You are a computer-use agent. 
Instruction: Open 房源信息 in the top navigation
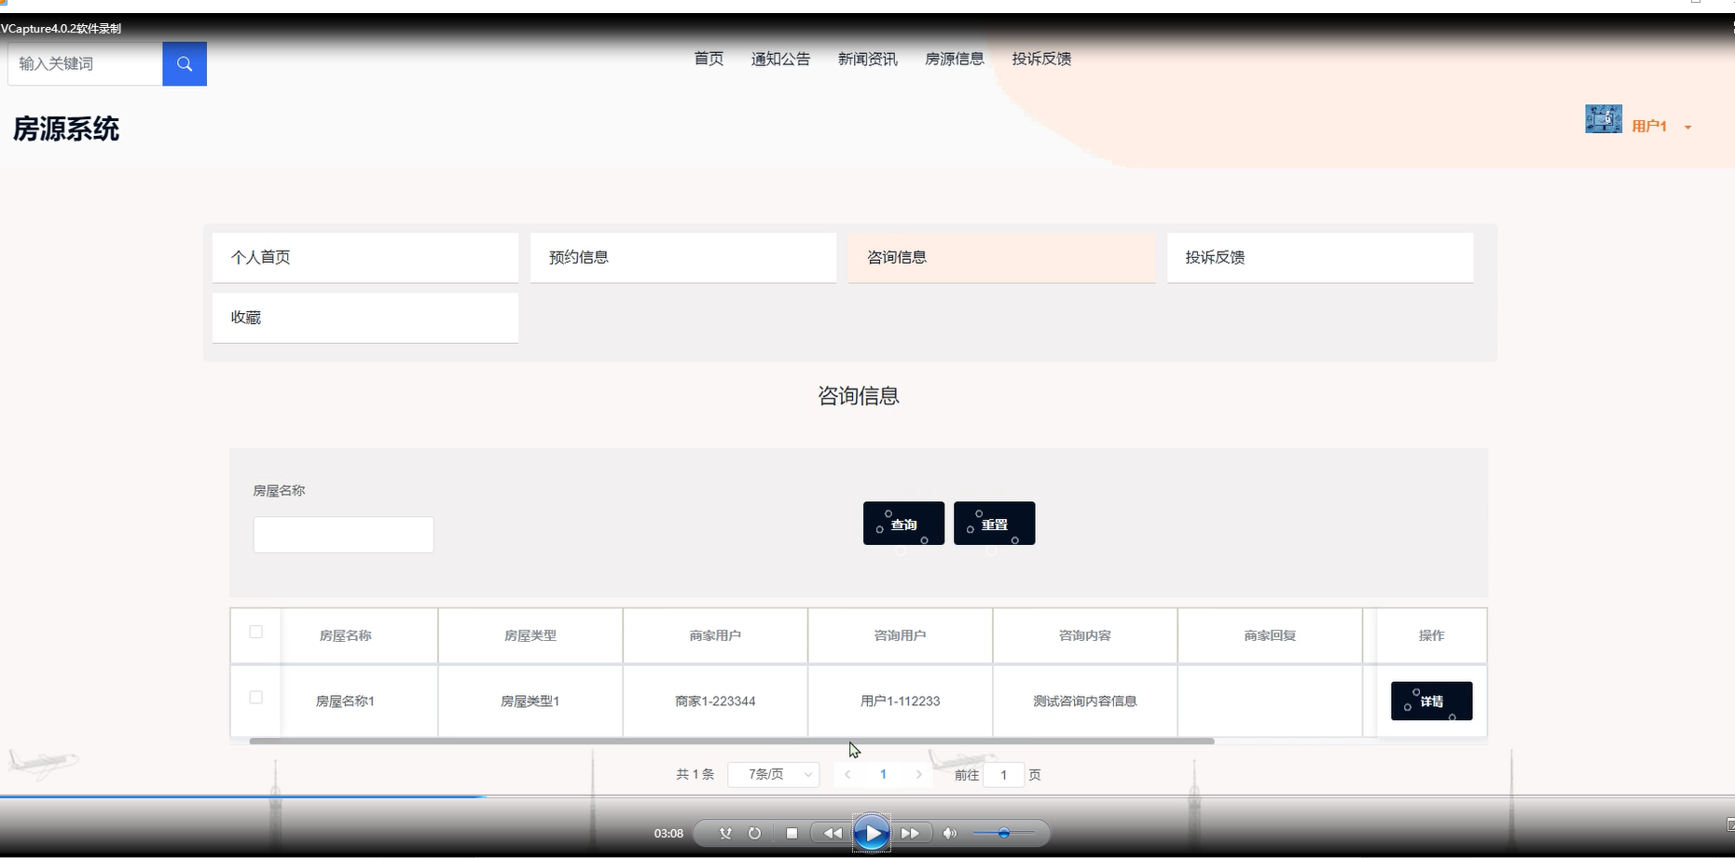click(x=955, y=59)
